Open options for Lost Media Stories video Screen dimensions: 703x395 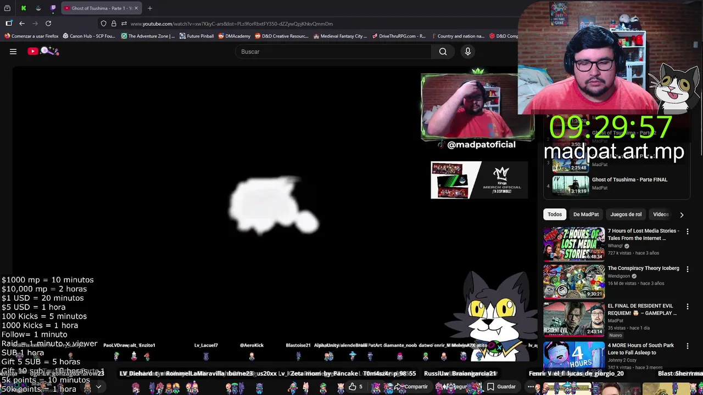pyautogui.click(x=687, y=232)
